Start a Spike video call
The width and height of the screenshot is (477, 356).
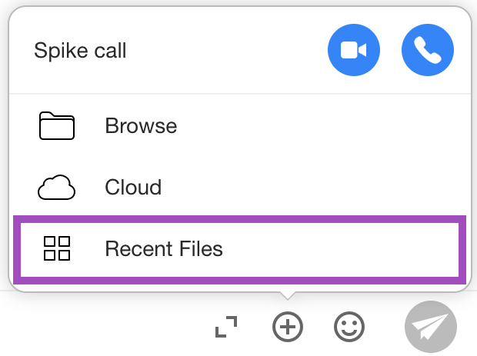point(353,50)
